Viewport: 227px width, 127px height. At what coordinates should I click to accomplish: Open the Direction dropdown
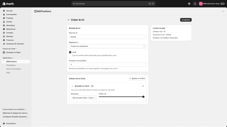pos(84,98)
